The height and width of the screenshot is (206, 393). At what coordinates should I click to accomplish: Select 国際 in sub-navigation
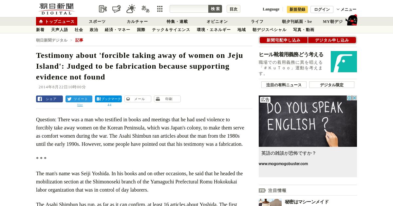point(141,30)
